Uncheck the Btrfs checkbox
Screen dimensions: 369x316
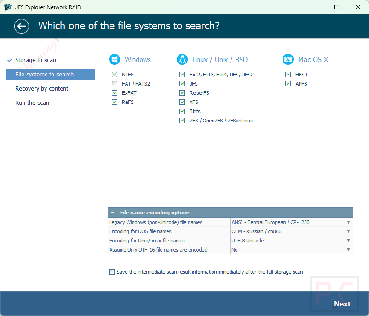coord(182,111)
